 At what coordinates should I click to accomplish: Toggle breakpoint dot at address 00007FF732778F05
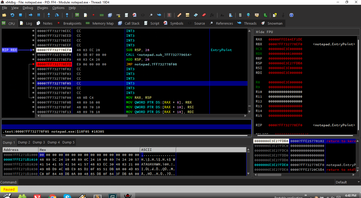(33, 83)
